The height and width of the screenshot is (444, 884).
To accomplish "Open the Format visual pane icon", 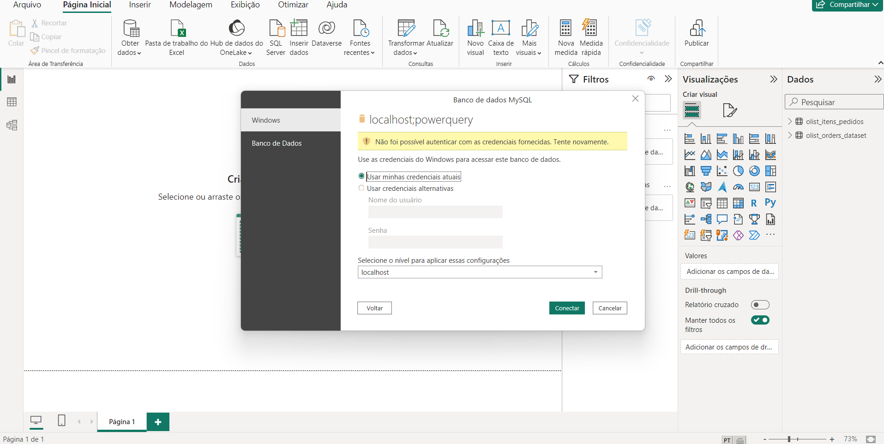I will tap(729, 110).
